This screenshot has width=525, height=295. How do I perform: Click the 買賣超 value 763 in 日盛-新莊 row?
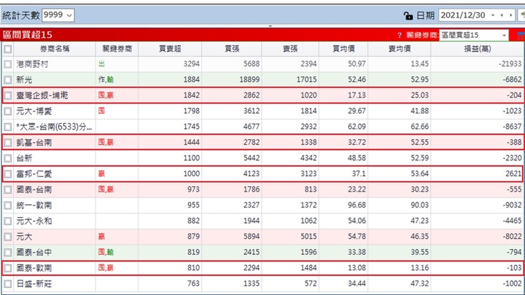(x=193, y=283)
